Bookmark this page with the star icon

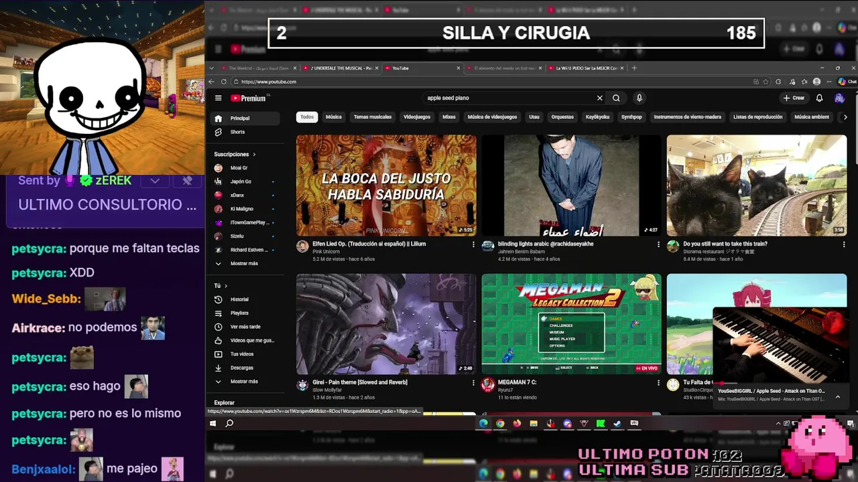tap(767, 82)
